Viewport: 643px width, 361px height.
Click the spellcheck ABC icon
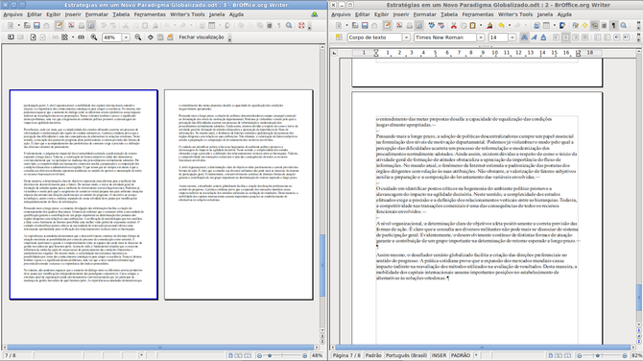[x=432, y=25]
